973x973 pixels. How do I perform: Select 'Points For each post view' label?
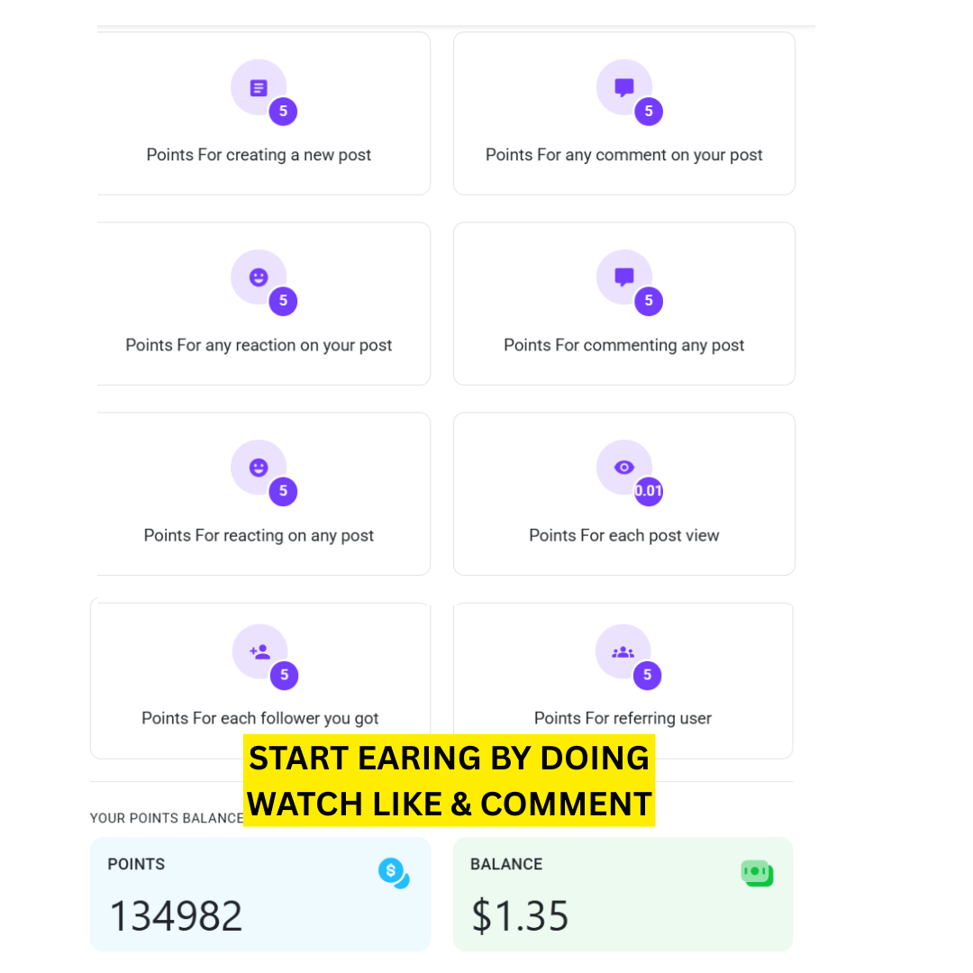pyautogui.click(x=623, y=535)
